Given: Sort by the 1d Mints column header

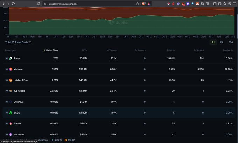Looking at the screenshot, I should click(x=171, y=50).
